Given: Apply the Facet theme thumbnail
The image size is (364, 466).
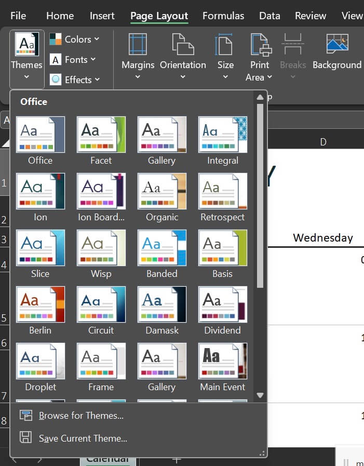Looking at the screenshot, I should 101,135.
